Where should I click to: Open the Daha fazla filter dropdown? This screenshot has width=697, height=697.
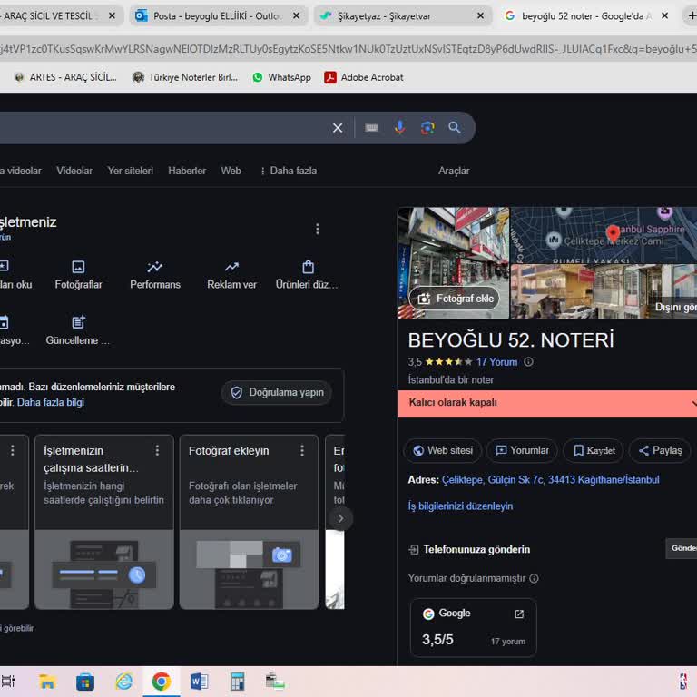tap(289, 171)
